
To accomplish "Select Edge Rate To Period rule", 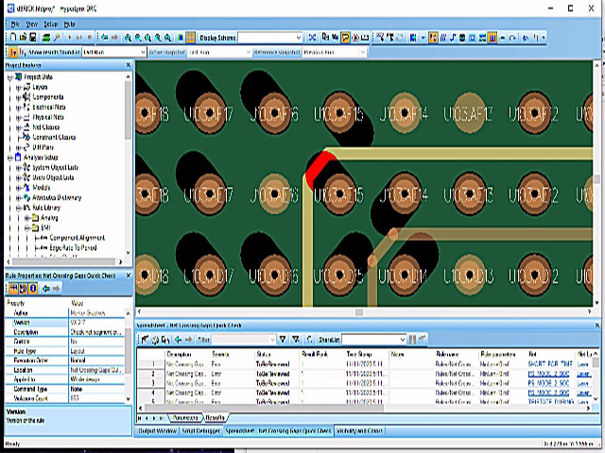I will tap(73, 247).
